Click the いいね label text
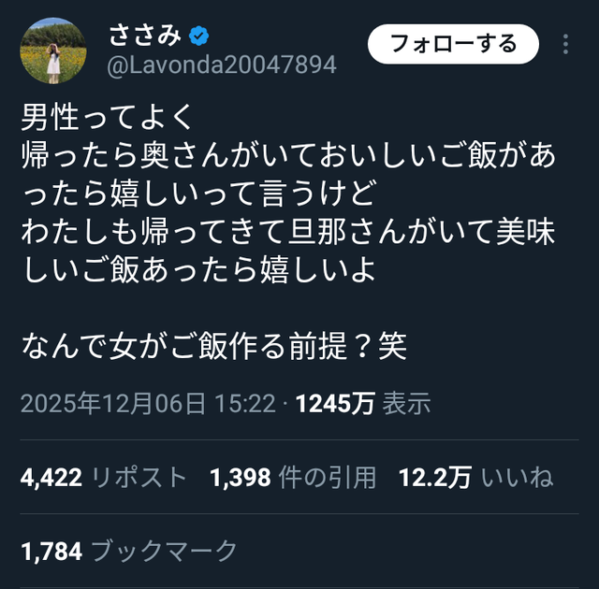The height and width of the screenshot is (589, 599). click(x=518, y=477)
